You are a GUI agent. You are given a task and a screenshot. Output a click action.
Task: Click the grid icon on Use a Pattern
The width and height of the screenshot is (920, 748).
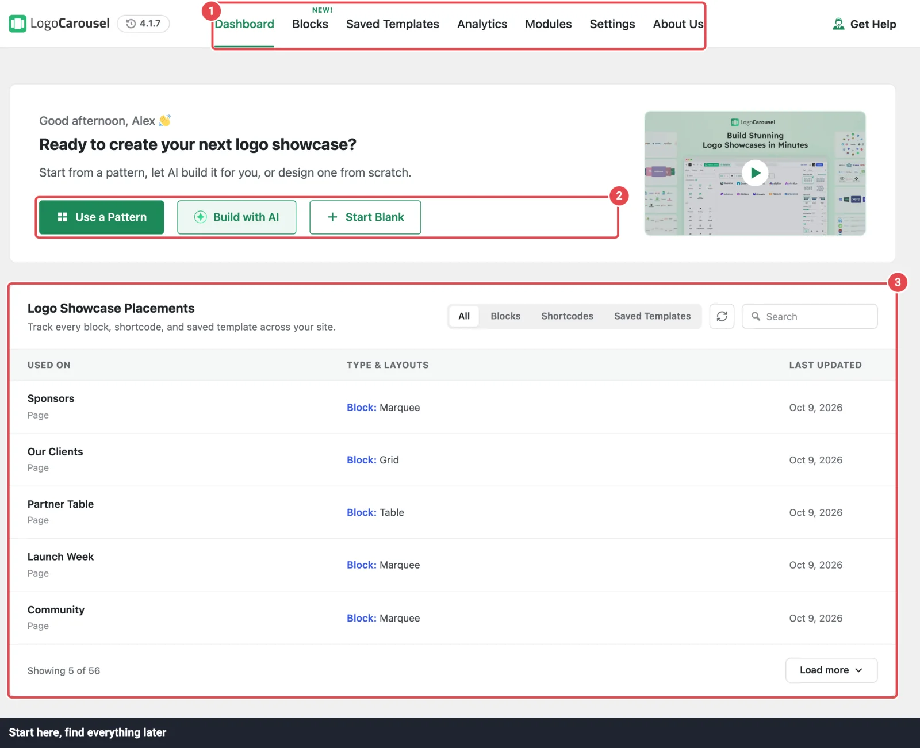tap(63, 217)
